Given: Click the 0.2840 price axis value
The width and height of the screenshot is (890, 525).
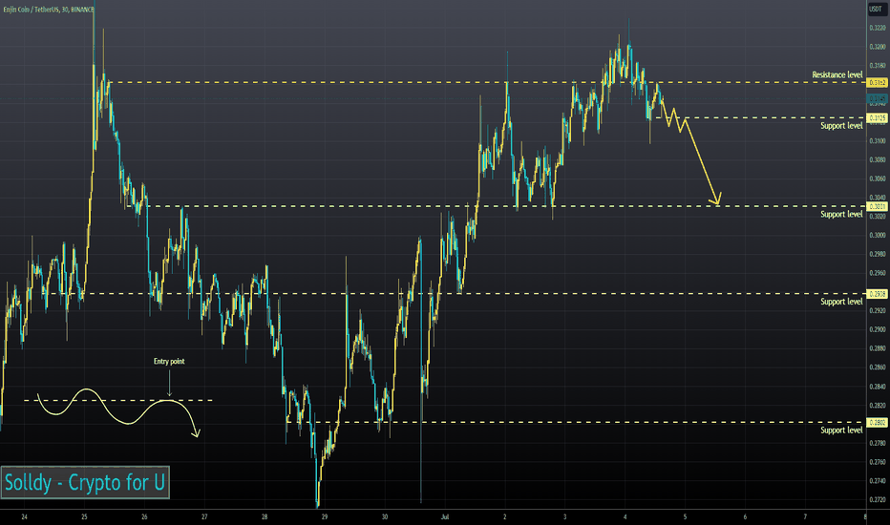Looking at the screenshot, I should (x=877, y=387).
